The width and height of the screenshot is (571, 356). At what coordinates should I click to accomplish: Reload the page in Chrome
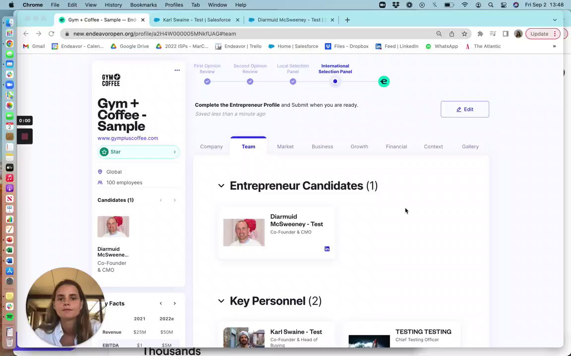(52, 34)
